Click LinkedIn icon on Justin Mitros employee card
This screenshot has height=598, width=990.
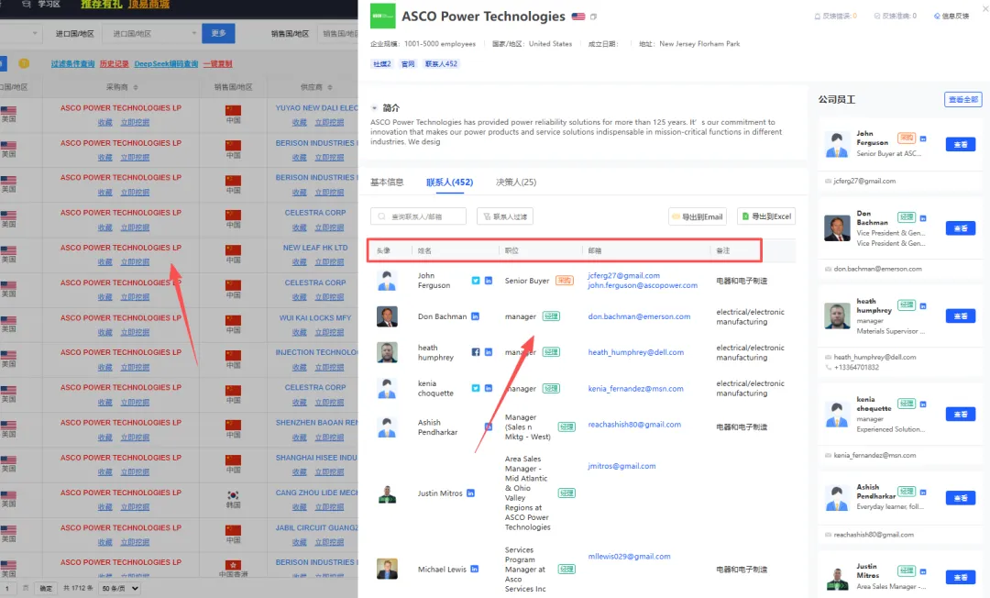923,571
